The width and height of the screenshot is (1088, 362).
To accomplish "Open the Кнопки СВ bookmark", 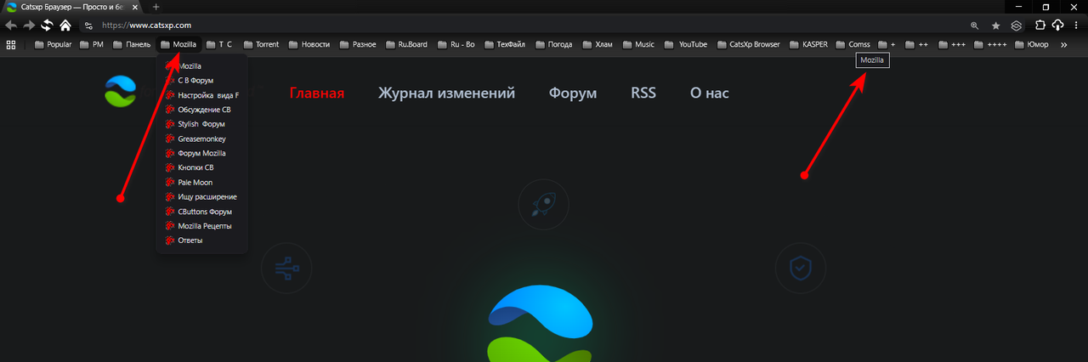I will [x=202, y=167].
